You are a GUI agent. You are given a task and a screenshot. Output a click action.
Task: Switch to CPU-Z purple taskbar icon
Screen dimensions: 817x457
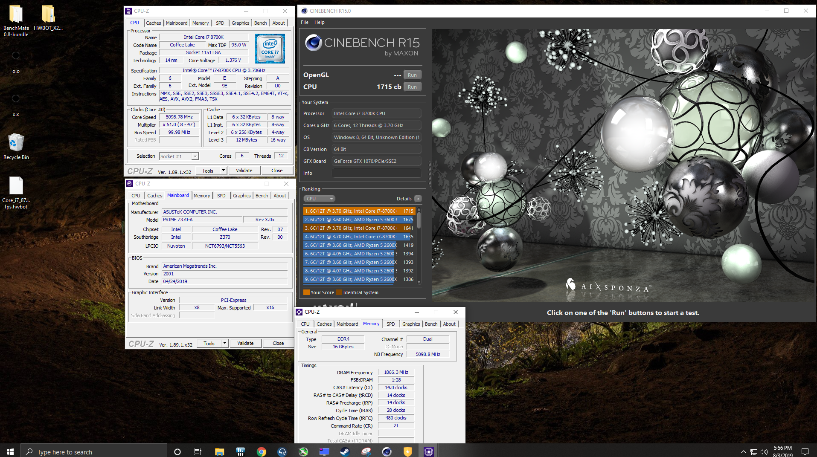(x=428, y=451)
